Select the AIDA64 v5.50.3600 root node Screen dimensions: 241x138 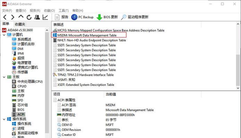coord(18,30)
